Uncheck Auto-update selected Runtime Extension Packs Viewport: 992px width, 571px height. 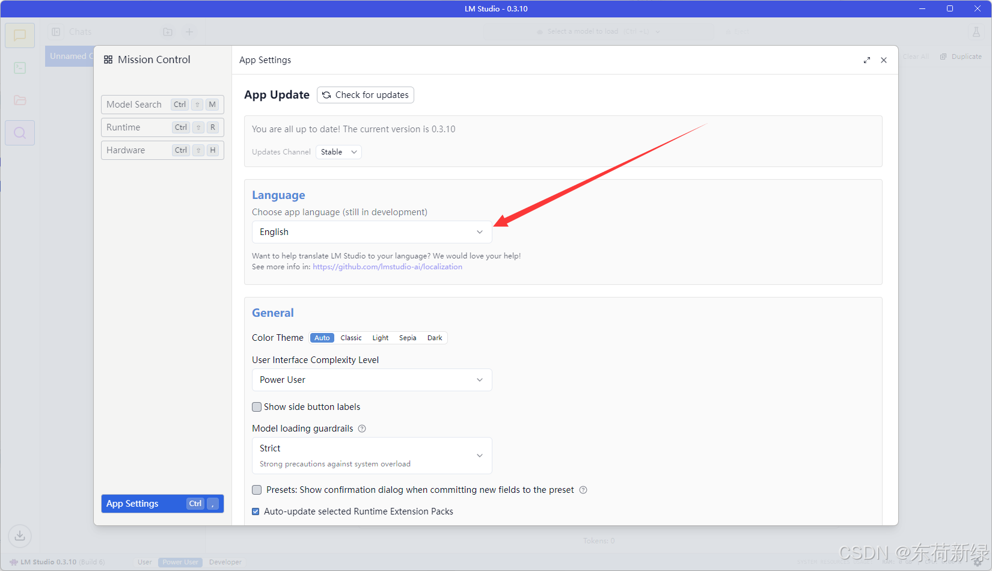click(256, 511)
